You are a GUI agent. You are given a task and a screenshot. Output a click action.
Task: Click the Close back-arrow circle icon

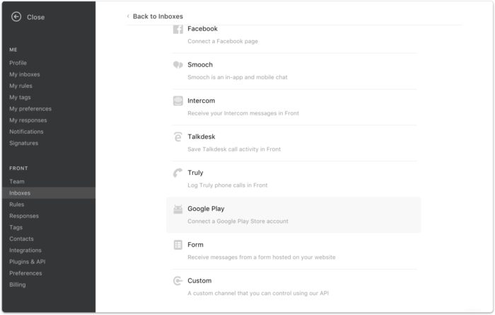16,17
